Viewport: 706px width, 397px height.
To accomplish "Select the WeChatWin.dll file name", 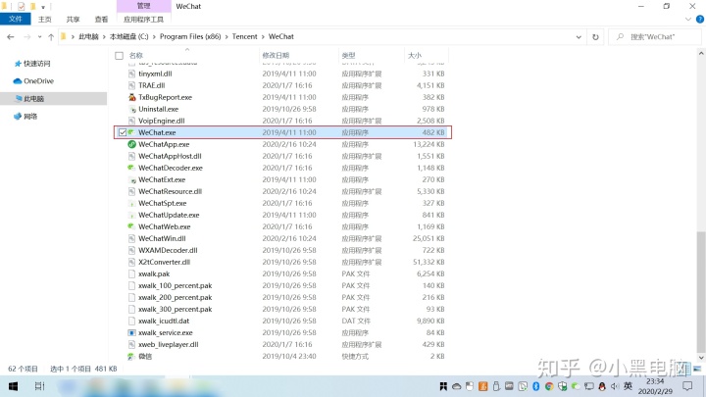I will point(162,238).
